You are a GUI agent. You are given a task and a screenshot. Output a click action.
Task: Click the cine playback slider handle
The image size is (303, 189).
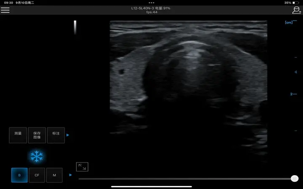[x=295, y=178]
